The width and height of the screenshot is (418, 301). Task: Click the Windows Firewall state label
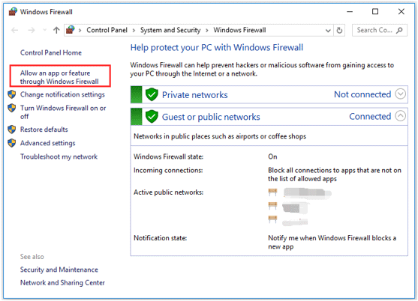tap(169, 156)
